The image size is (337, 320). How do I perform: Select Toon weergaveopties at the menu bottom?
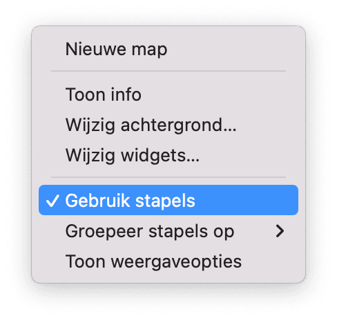tap(168, 261)
